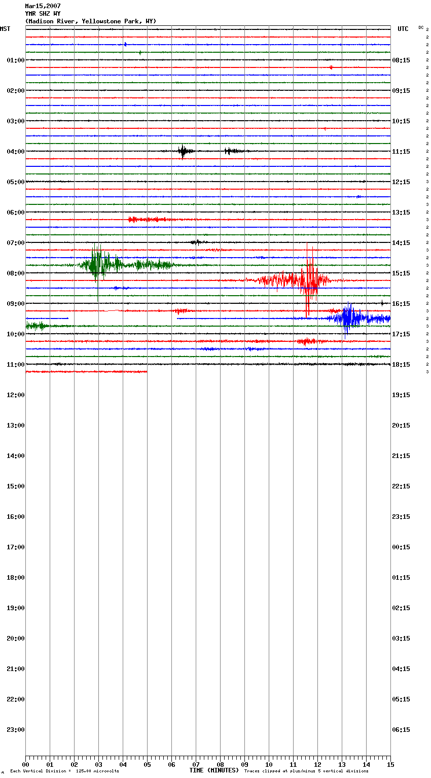
Task: Click the MST "21:00" hour label
Action: point(16,669)
